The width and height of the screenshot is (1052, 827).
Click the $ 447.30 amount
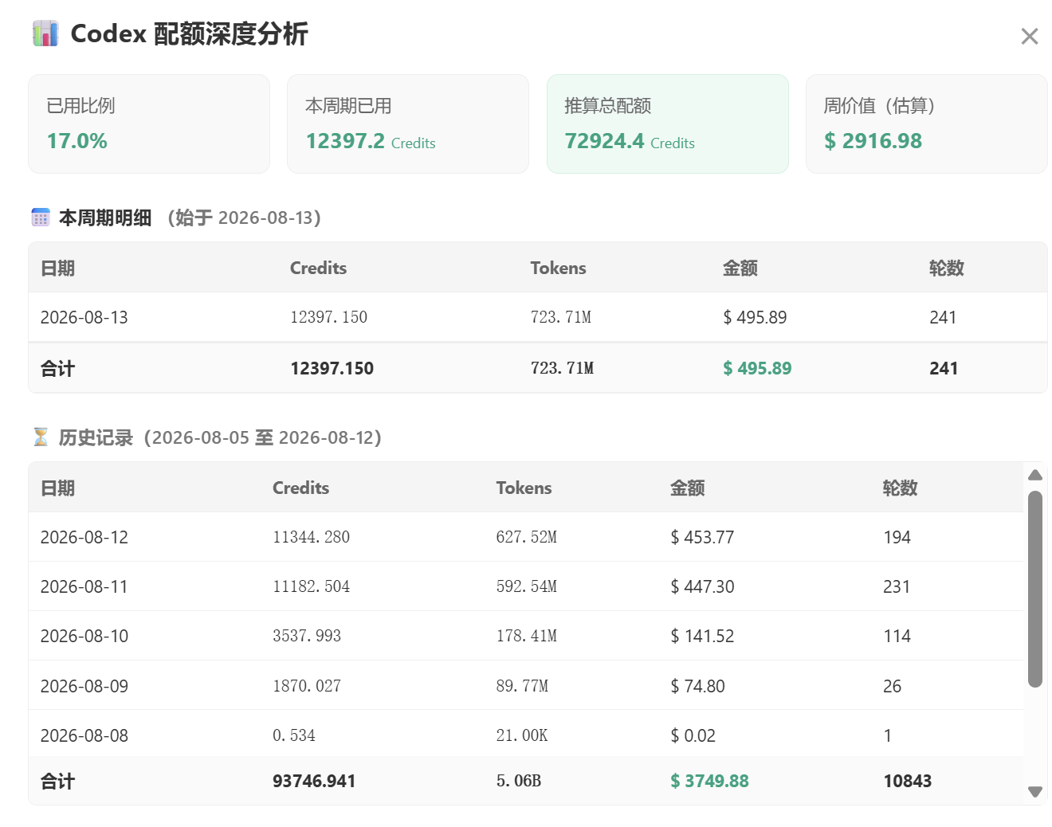pos(702,586)
